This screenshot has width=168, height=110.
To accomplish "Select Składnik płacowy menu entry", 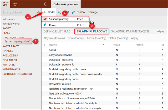I will (65, 19).
